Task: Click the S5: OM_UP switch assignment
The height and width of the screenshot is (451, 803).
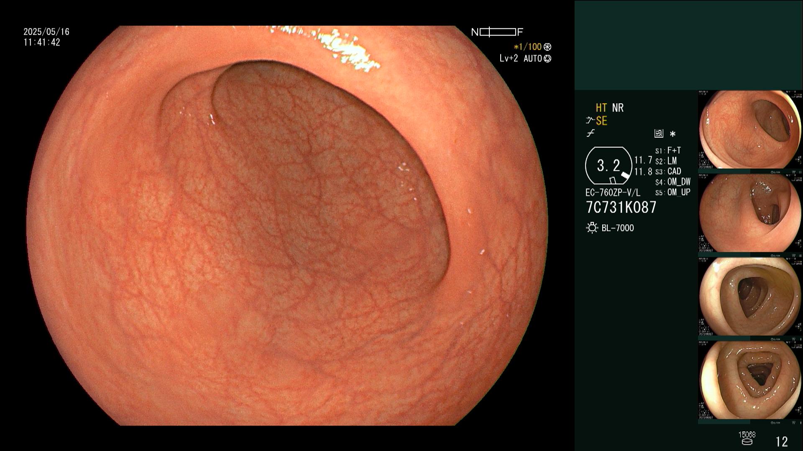Action: (x=673, y=193)
